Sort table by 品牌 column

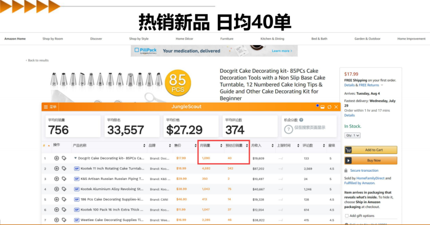(170, 145)
